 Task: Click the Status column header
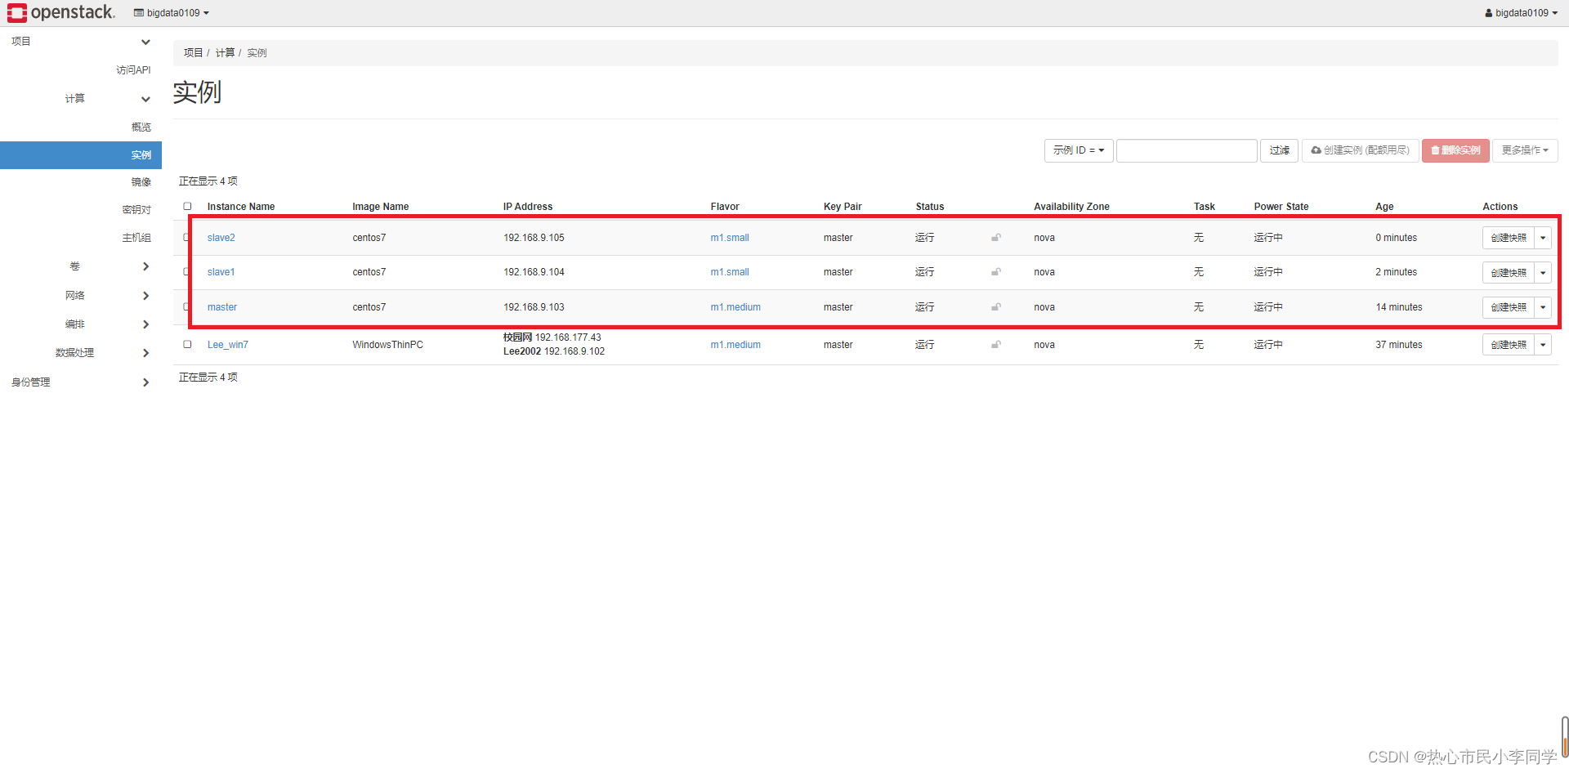[930, 207]
